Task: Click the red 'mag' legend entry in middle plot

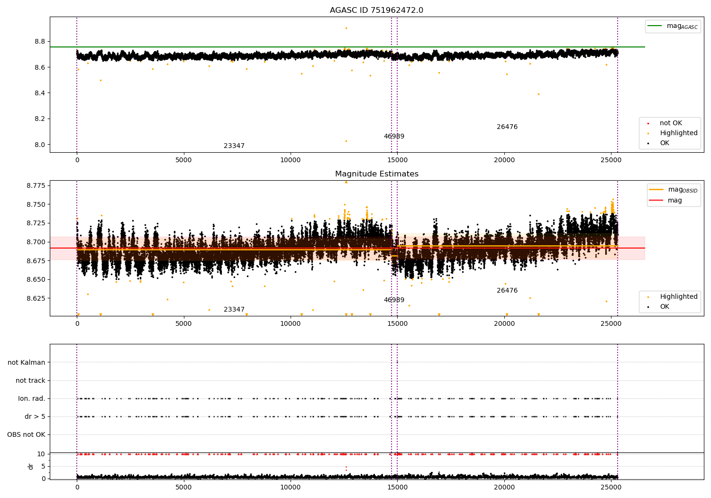Action: click(x=666, y=201)
